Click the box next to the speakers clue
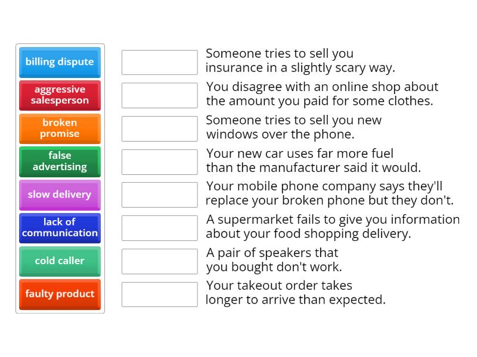Image resolution: width=477 pixels, height=357 pixels. (159, 261)
